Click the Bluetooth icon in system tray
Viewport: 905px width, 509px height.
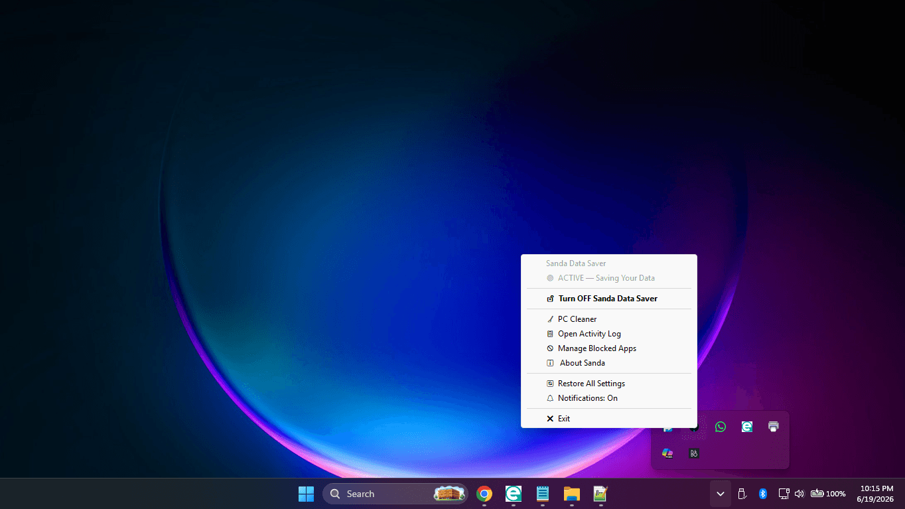(763, 494)
